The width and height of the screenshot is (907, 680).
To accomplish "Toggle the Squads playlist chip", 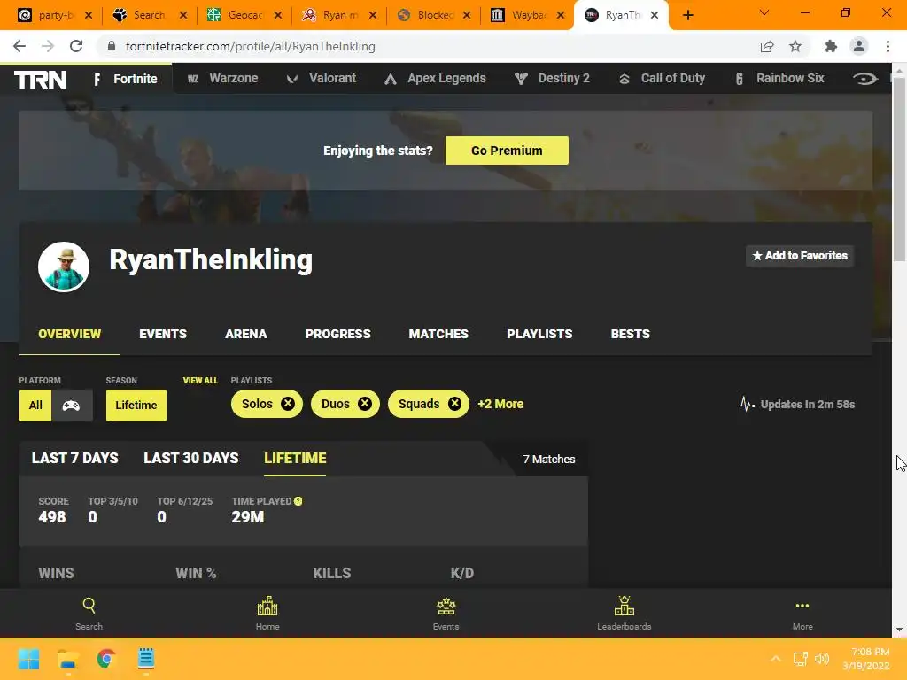I will coord(429,404).
